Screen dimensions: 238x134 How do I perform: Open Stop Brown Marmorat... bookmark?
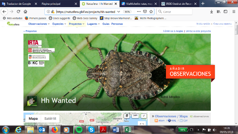(x=116, y=18)
